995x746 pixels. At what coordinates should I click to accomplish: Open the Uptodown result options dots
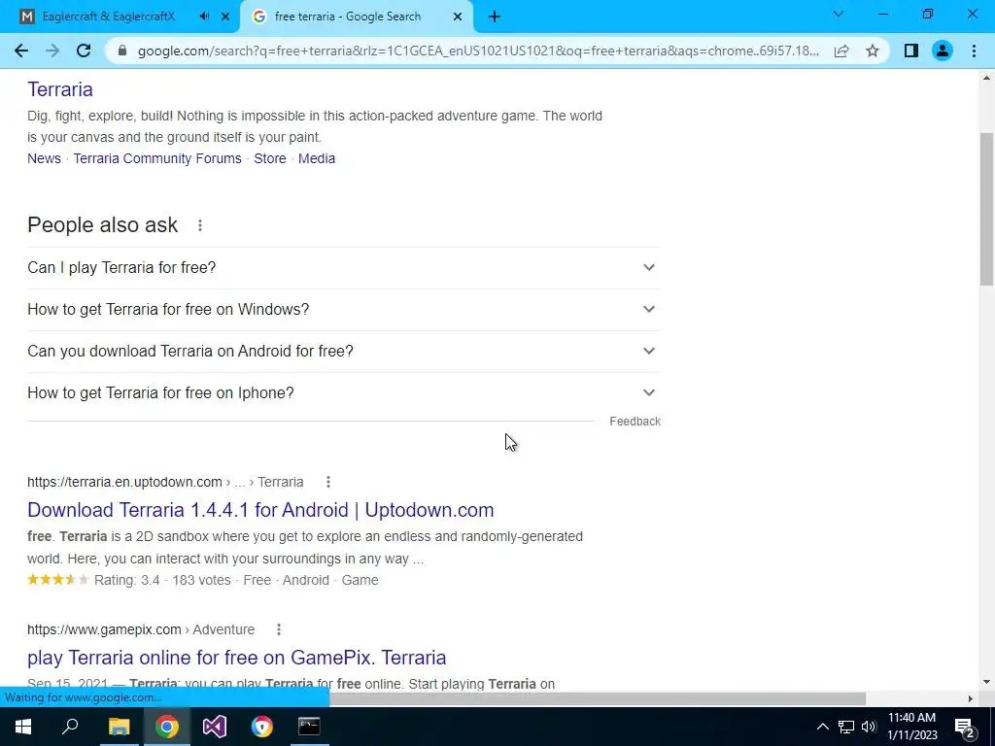(x=328, y=482)
